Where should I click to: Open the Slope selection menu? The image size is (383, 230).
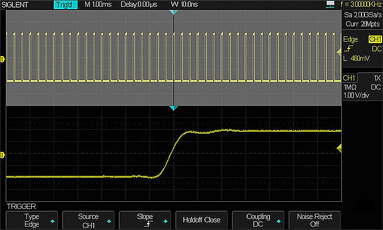pyautogui.click(x=145, y=220)
